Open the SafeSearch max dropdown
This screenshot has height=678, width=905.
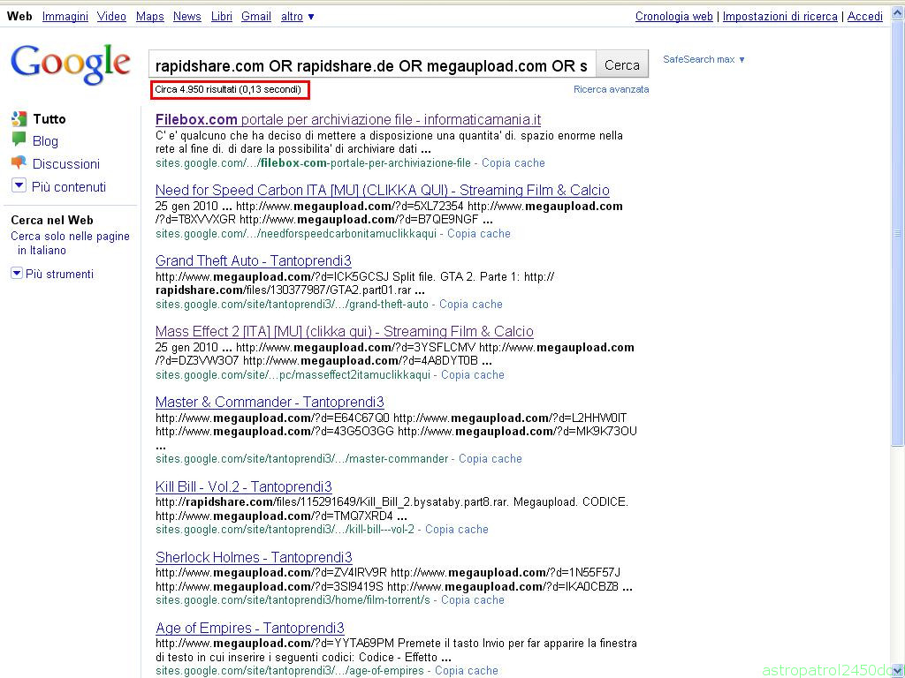pos(703,59)
